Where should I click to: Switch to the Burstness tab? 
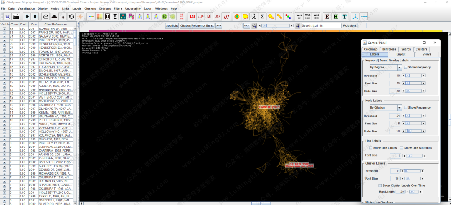[389, 49]
